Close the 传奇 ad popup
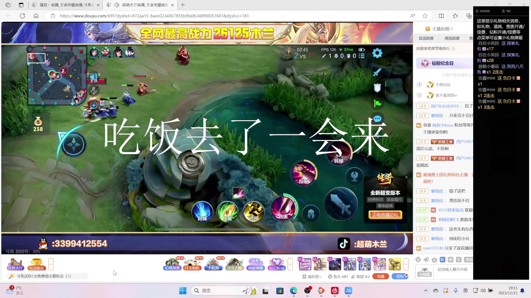 coord(406,177)
